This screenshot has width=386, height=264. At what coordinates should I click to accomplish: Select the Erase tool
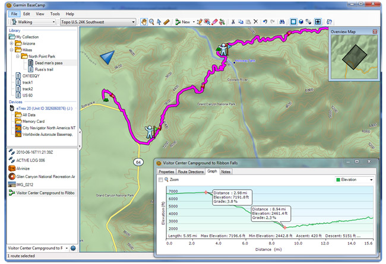214,22
